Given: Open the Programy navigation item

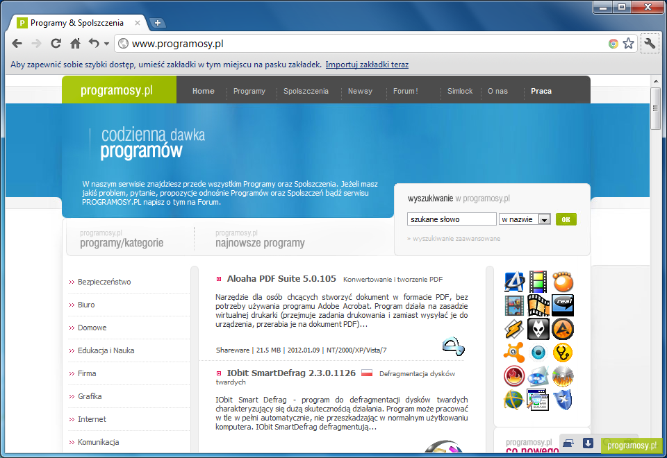Looking at the screenshot, I should [249, 91].
